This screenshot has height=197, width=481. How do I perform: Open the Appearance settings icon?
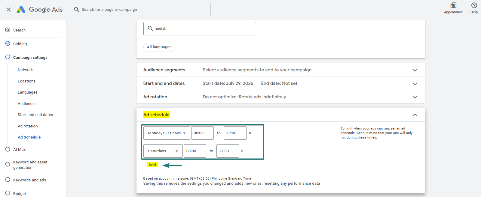pos(453,6)
